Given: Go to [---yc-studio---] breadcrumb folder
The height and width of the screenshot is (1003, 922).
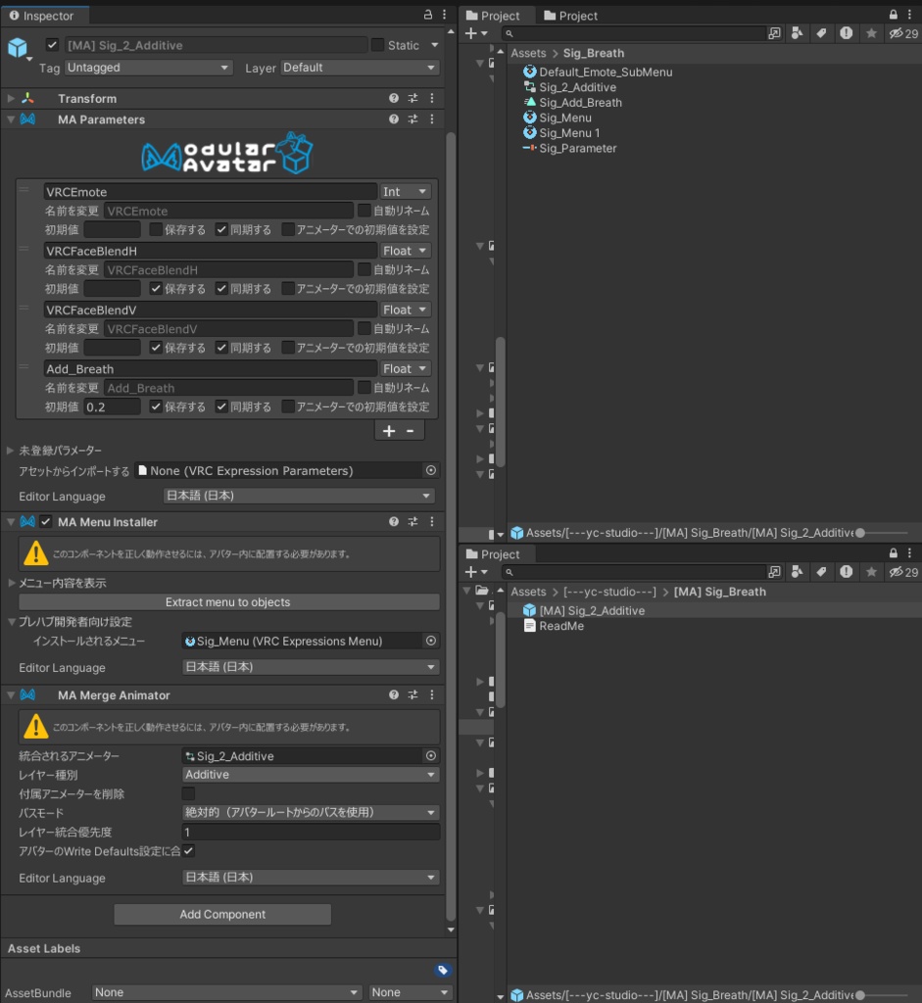Looking at the screenshot, I should pos(609,592).
